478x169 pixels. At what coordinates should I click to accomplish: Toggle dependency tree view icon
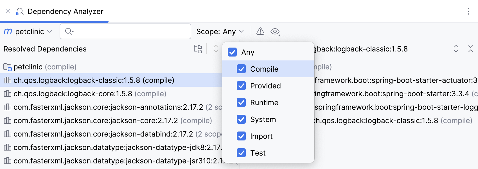click(x=198, y=49)
